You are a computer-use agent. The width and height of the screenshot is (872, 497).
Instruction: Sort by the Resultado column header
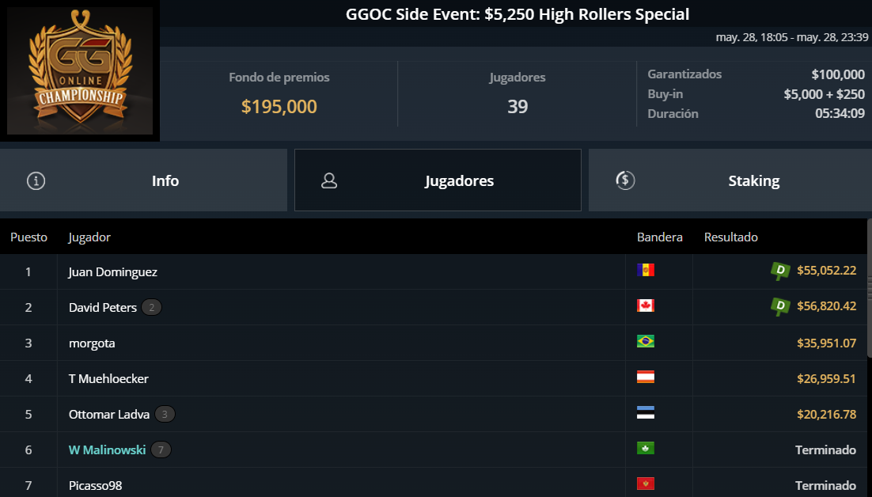(x=730, y=237)
